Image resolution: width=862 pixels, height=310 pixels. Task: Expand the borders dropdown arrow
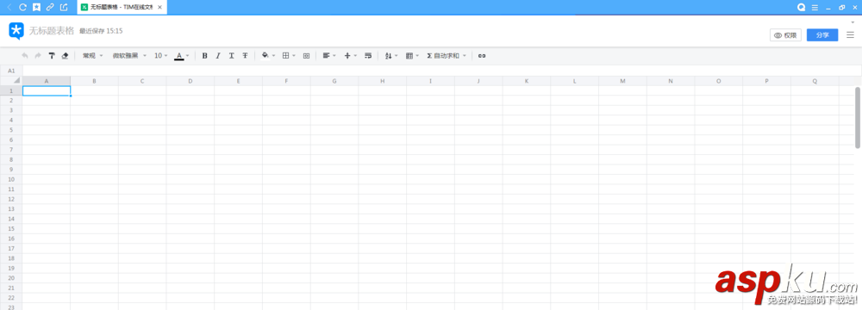coord(294,55)
